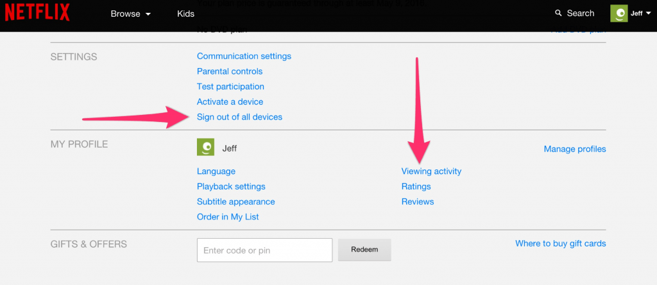This screenshot has height=285, width=657.
Task: Open Viewing activity
Action: [431, 171]
